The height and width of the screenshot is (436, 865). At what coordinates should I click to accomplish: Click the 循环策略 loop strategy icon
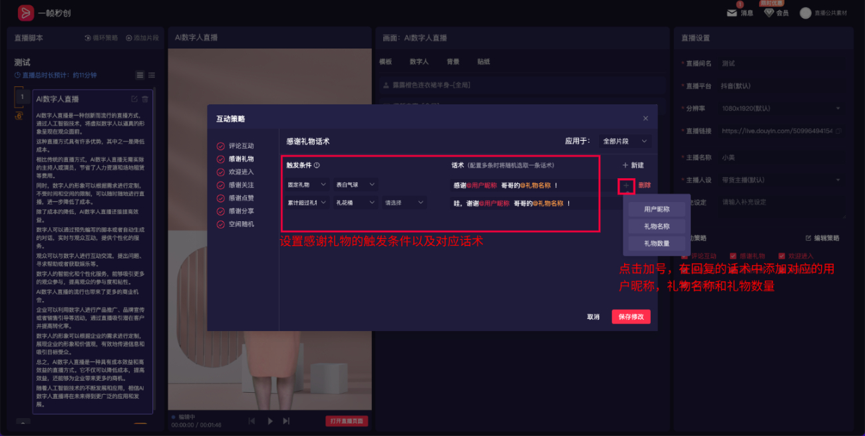tap(88, 38)
